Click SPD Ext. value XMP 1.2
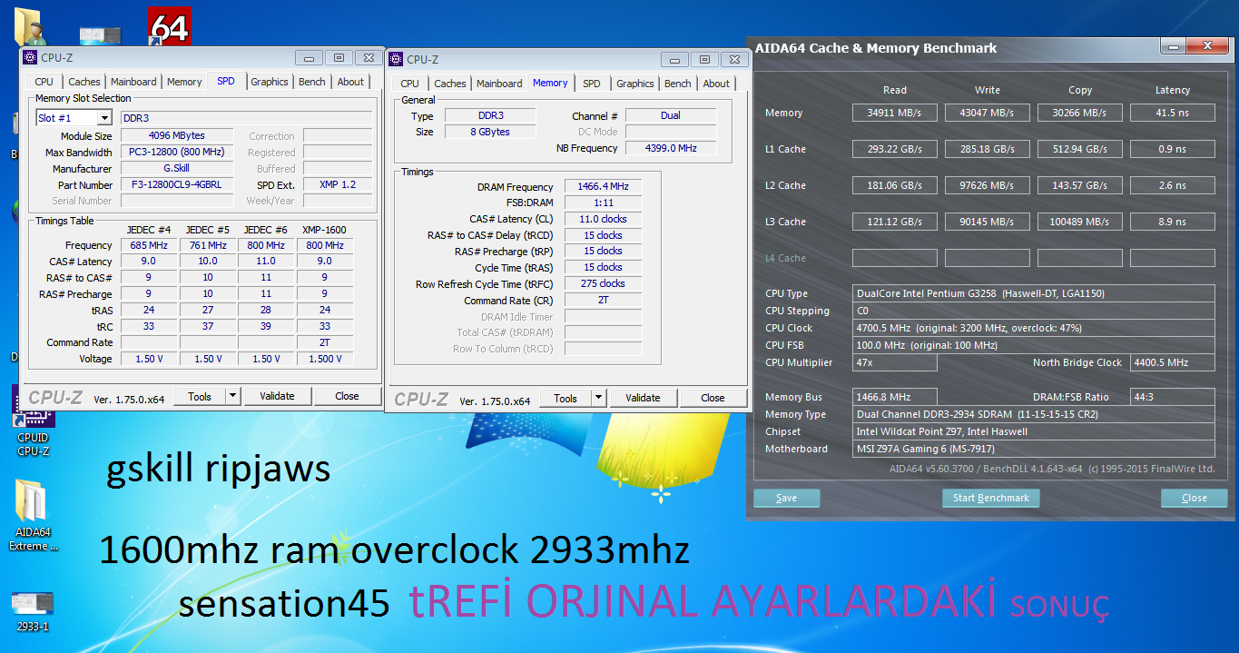The image size is (1239, 653). 338,185
